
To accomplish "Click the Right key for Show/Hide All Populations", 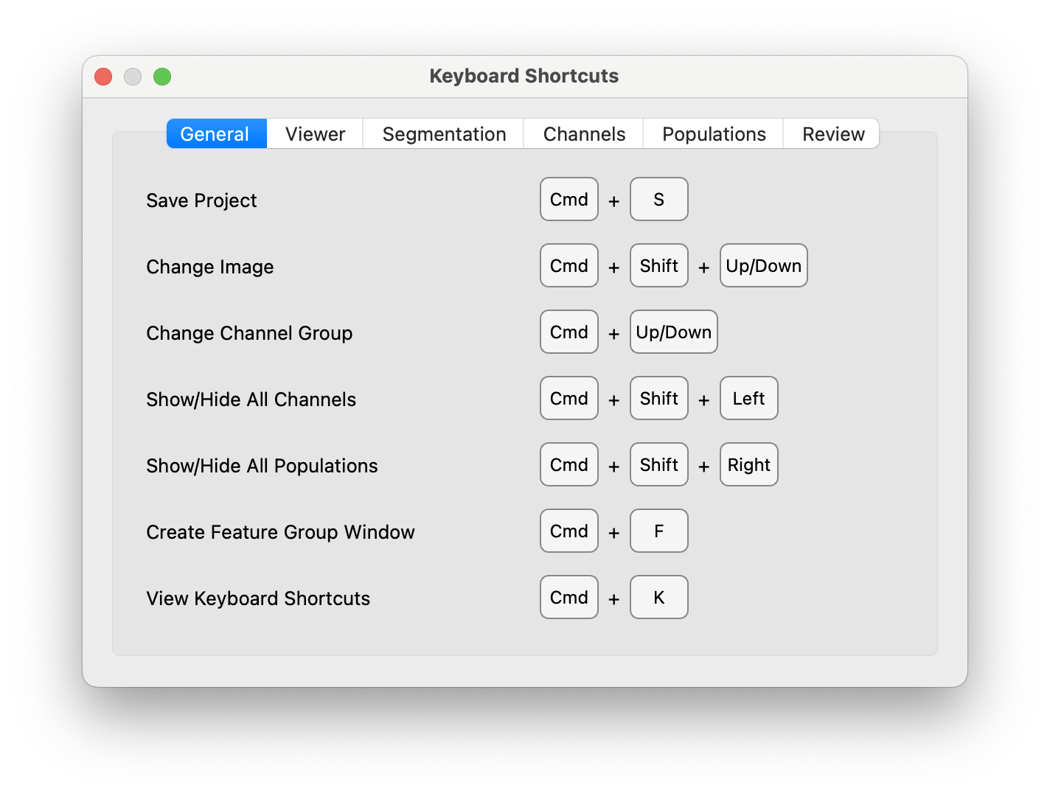I will pyautogui.click(x=748, y=464).
